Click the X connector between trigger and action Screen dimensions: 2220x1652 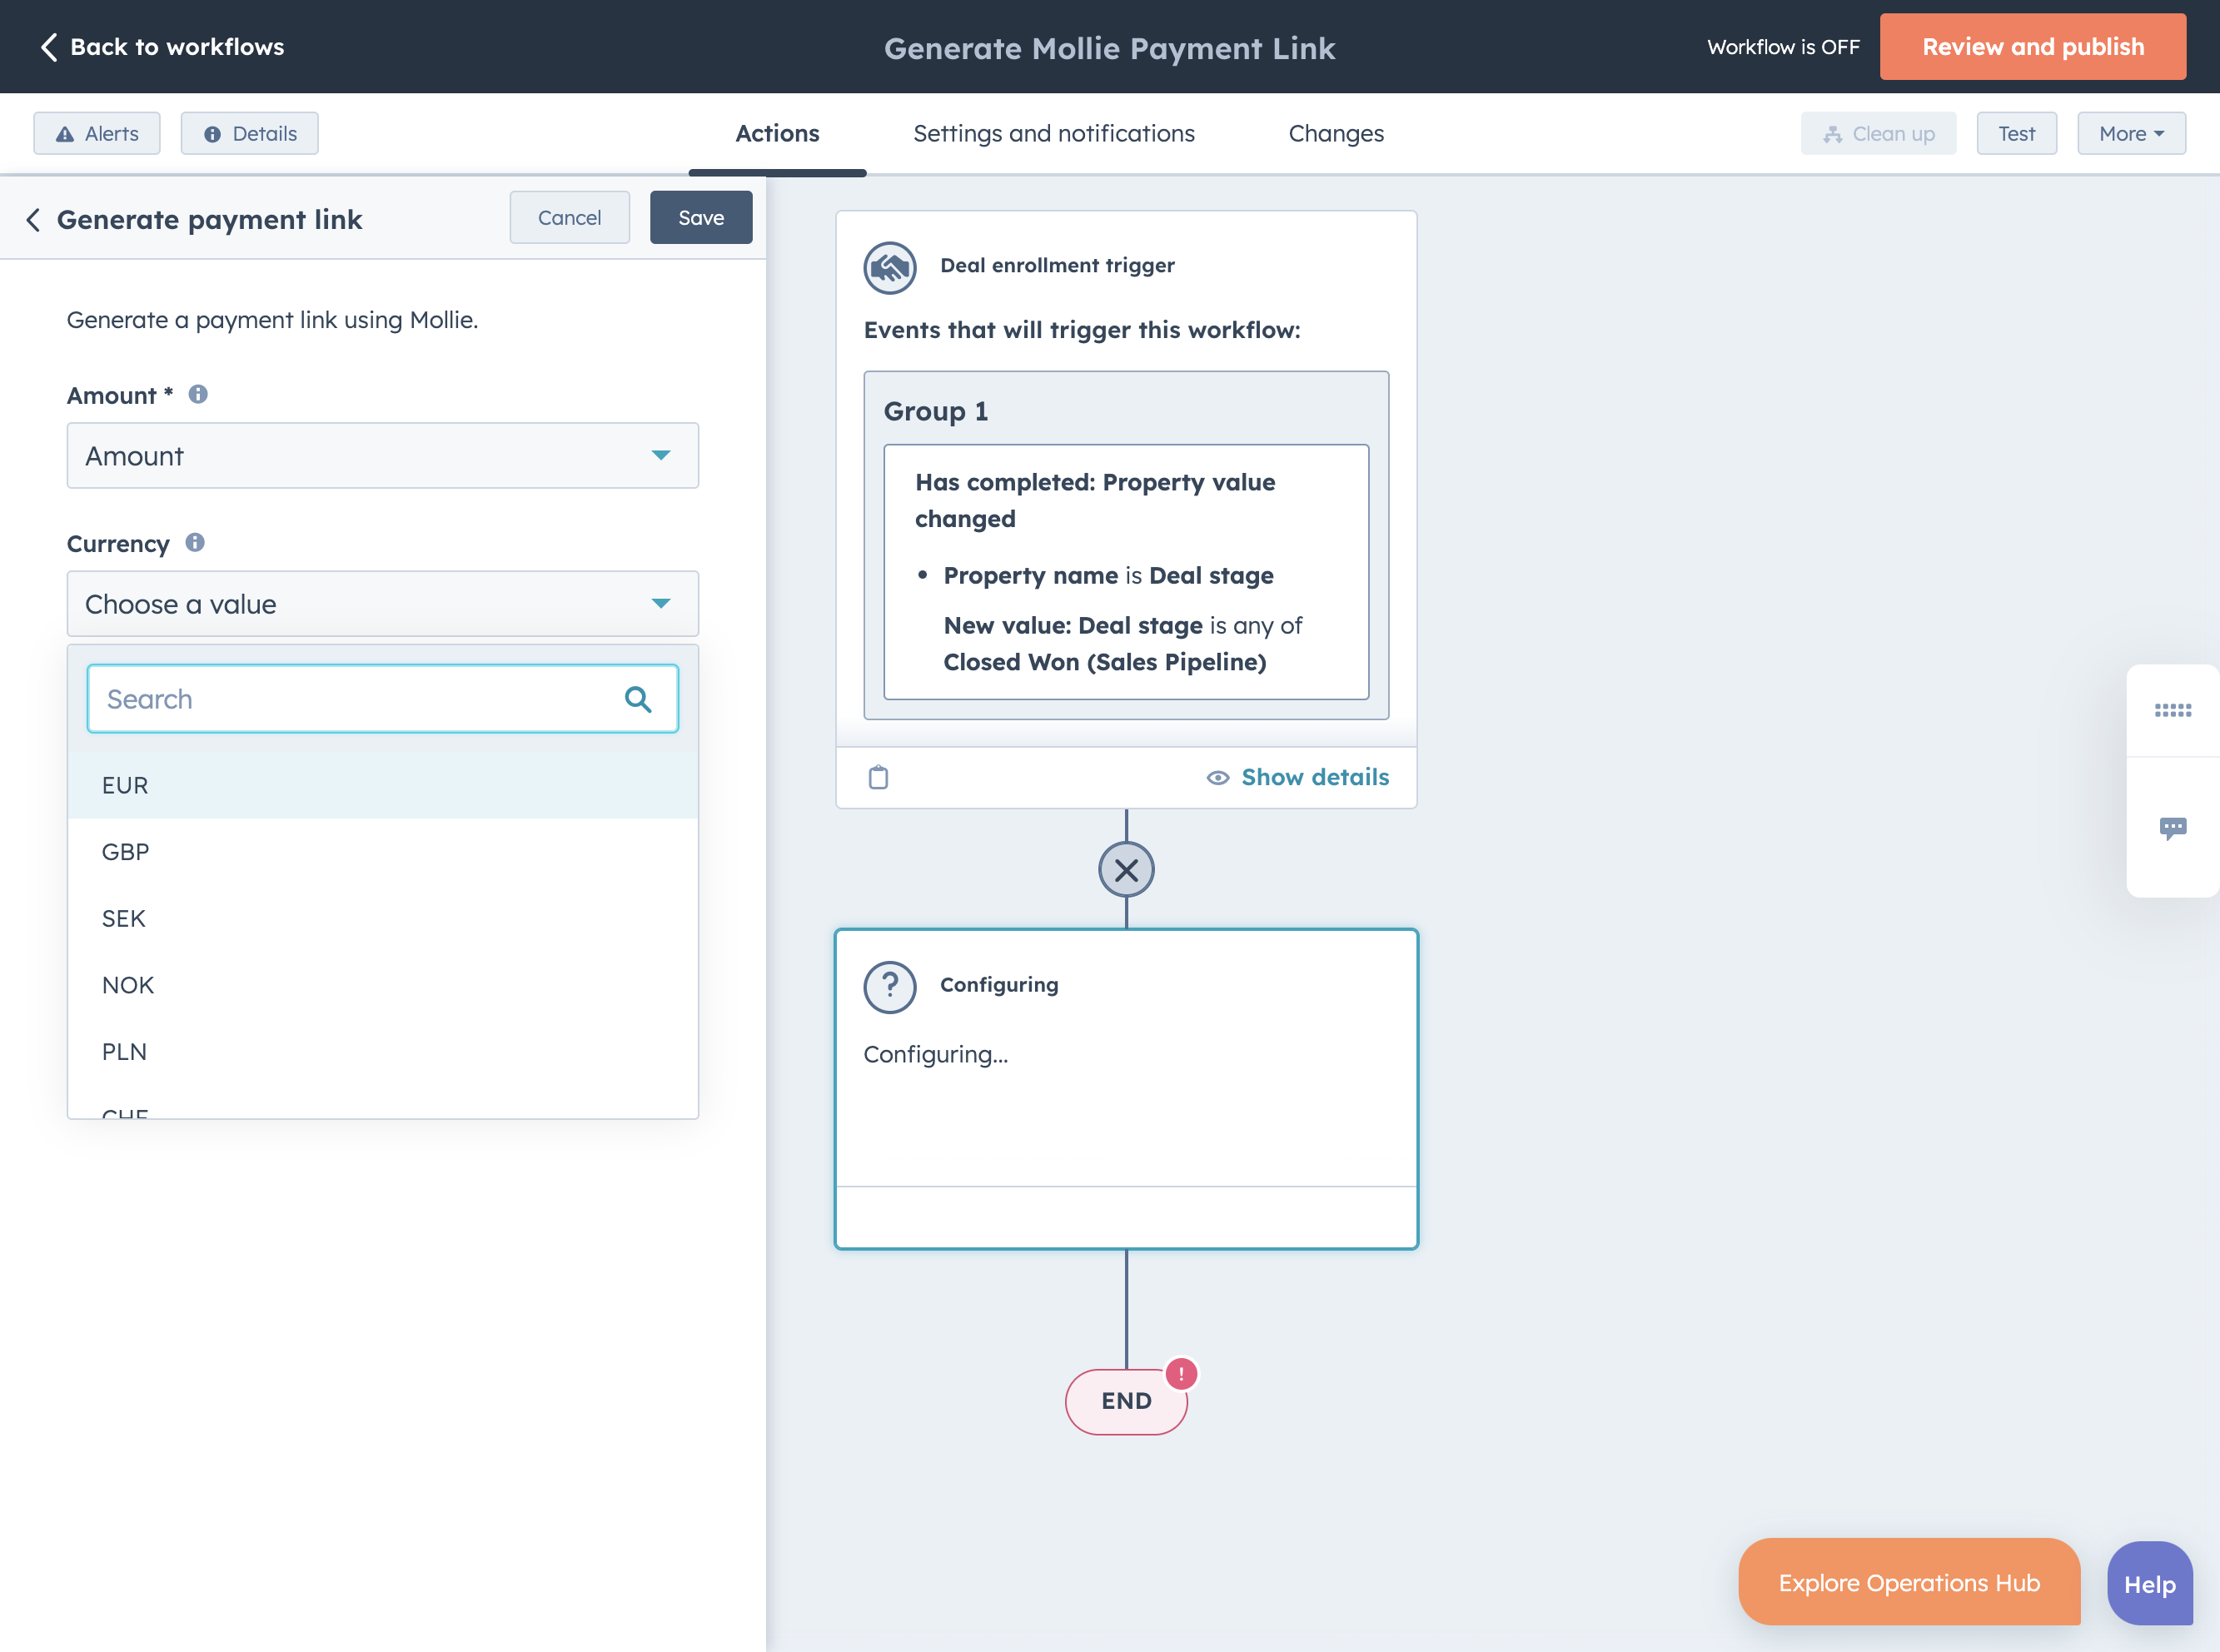point(1126,870)
